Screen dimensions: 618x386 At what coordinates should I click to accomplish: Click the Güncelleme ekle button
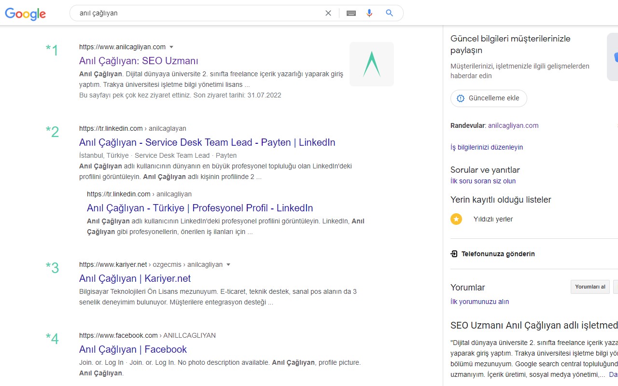pyautogui.click(x=489, y=98)
